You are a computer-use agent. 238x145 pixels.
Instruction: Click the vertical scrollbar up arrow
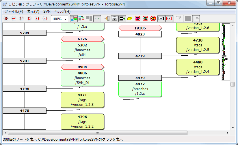coord(233,26)
